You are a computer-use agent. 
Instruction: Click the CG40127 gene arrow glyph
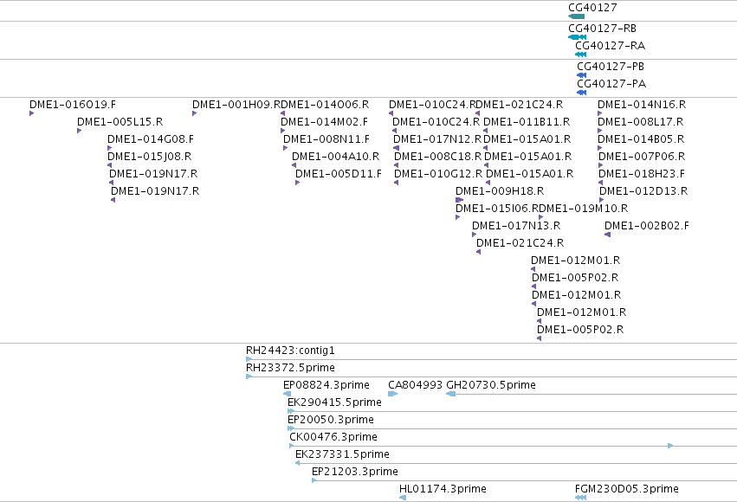576,16
